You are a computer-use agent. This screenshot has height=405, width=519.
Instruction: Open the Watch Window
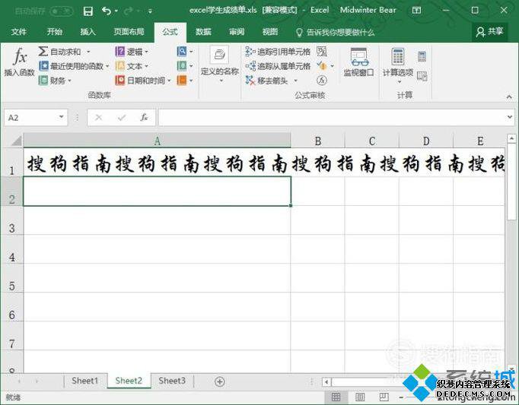pyautogui.click(x=358, y=62)
